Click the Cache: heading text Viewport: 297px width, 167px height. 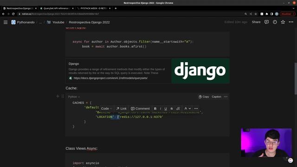71,88
